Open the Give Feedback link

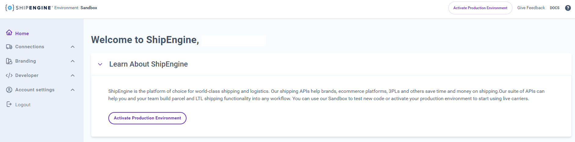click(531, 8)
